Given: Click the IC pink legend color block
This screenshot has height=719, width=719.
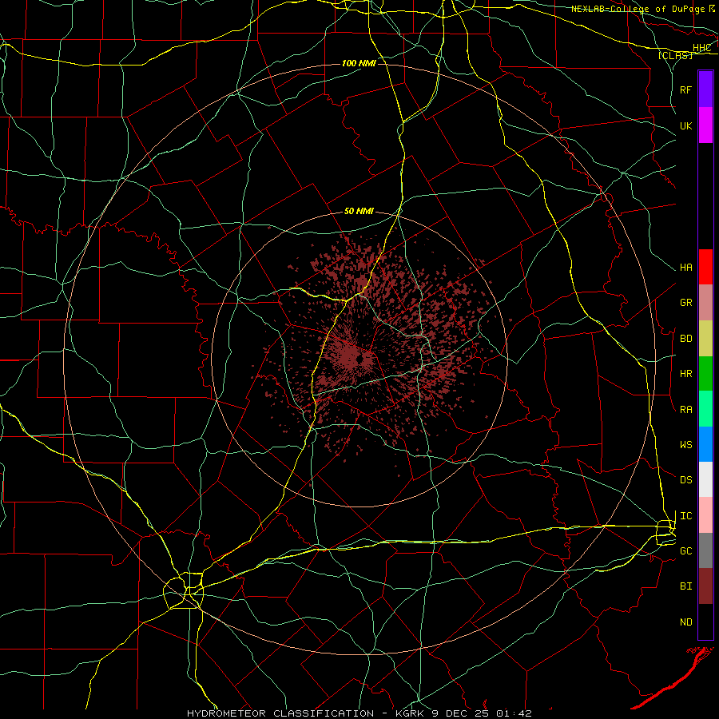Looking at the screenshot, I should [x=705, y=515].
